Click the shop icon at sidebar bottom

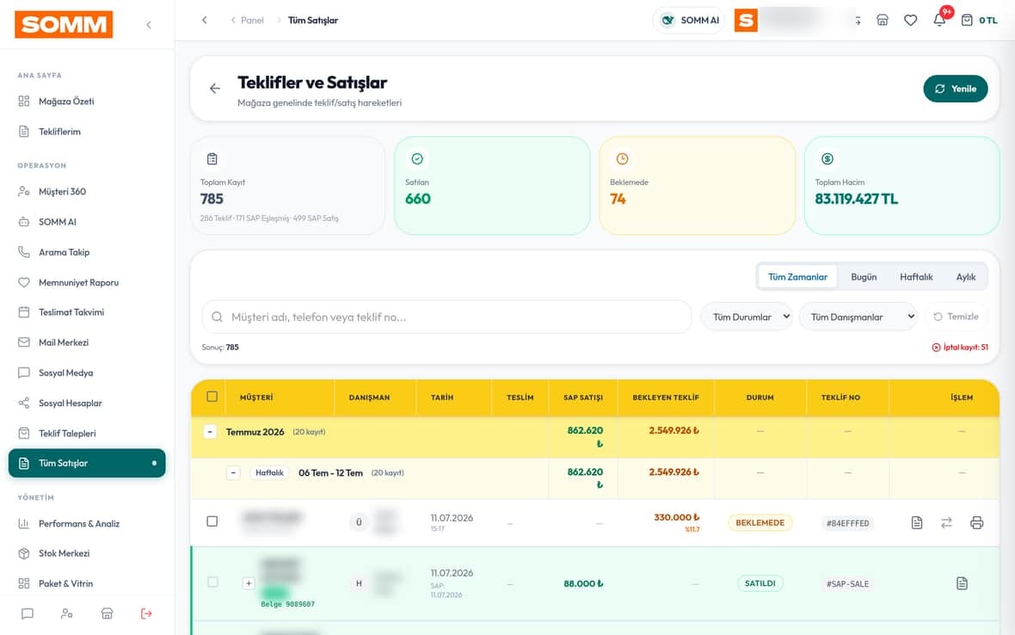(x=108, y=613)
